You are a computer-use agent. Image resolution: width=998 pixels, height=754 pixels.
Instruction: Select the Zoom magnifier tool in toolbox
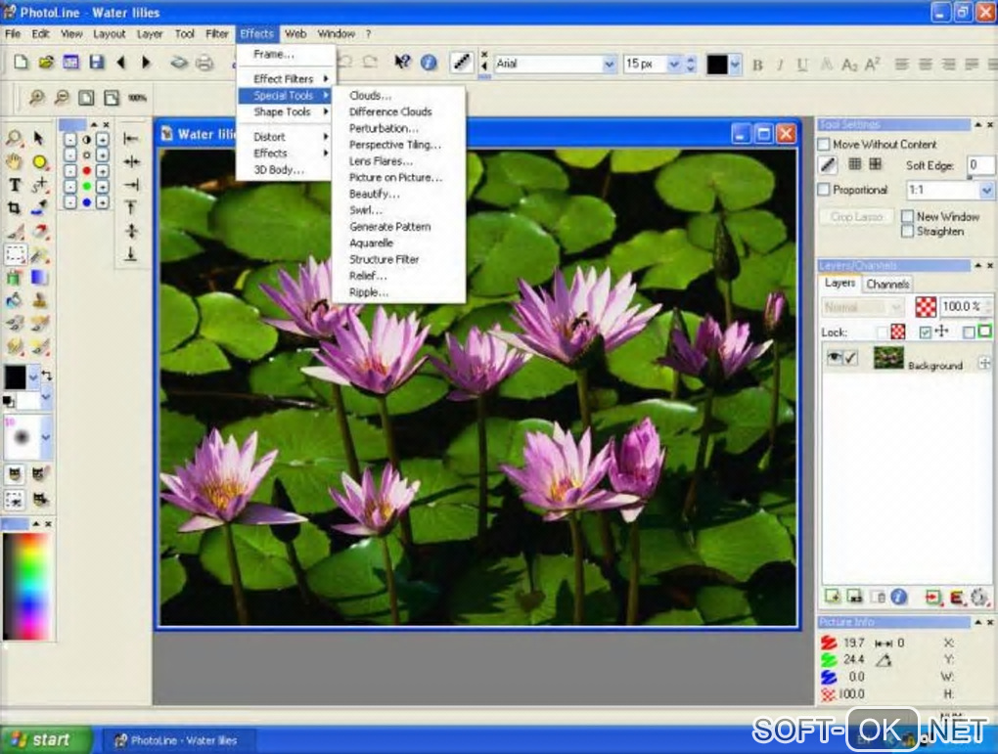pos(14,138)
